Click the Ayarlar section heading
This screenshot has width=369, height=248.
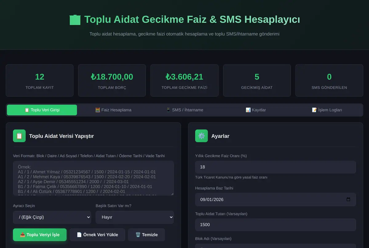(220, 136)
